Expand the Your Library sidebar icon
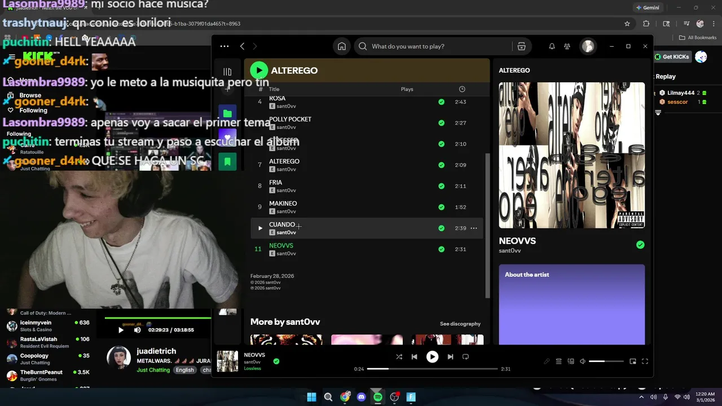Image resolution: width=722 pixels, height=406 pixels. [x=227, y=72]
